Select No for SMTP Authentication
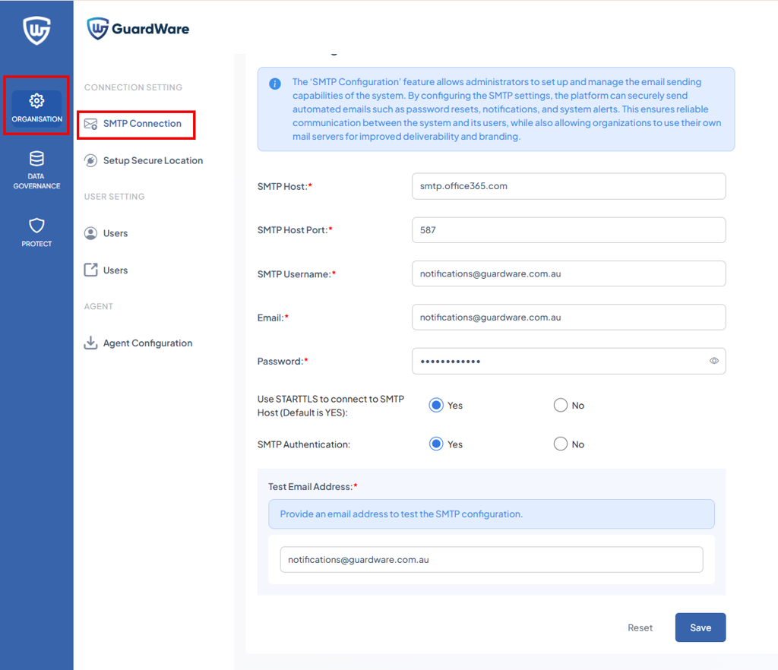The image size is (778, 670). [x=561, y=444]
